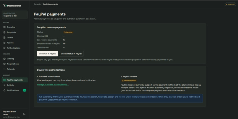The height and width of the screenshot is (119, 238).
Task: Click the Orders document icon in sidebar
Action: click(4, 38)
